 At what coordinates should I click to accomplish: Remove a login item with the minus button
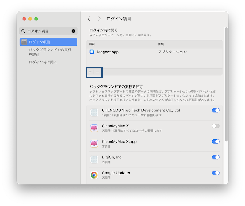pos(97,72)
